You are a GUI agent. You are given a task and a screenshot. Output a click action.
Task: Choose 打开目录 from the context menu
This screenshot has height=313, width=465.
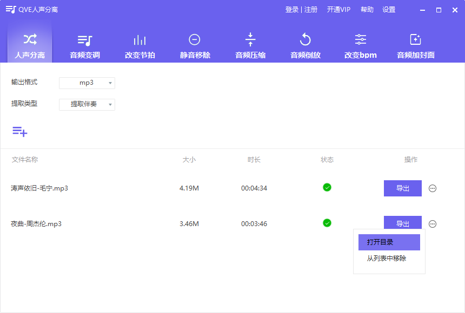(389, 242)
